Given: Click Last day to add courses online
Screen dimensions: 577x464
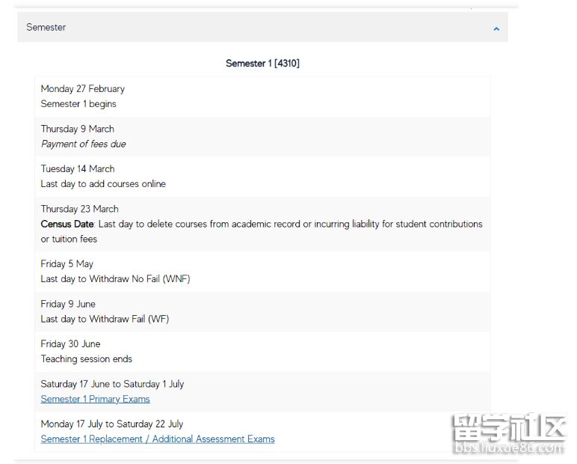Looking at the screenshot, I should (x=103, y=183).
